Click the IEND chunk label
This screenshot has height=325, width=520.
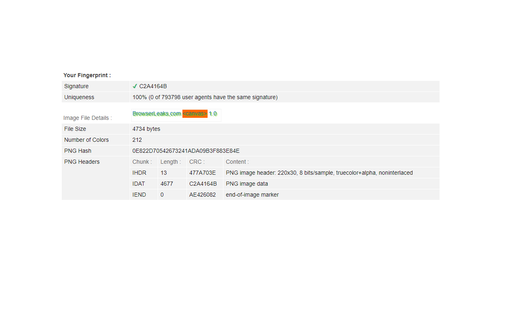pos(139,195)
